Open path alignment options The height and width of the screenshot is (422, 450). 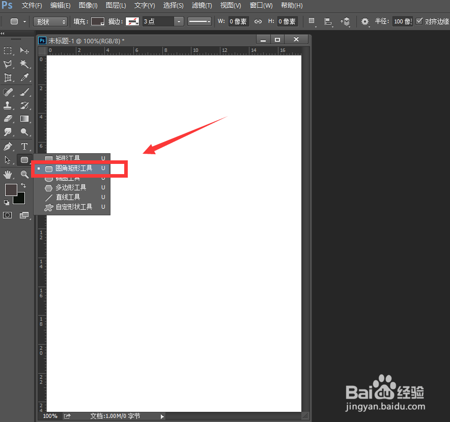coord(328,21)
